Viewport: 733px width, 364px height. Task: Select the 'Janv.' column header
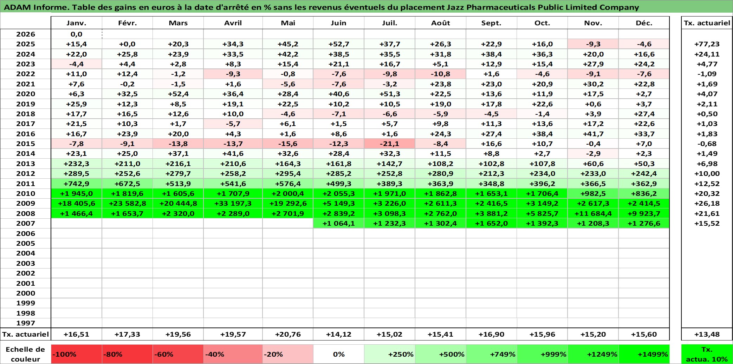[x=77, y=23]
